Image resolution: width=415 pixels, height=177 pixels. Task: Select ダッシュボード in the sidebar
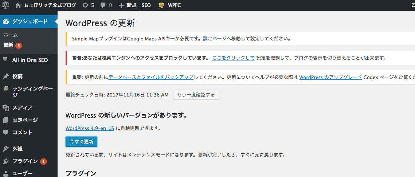point(30,21)
